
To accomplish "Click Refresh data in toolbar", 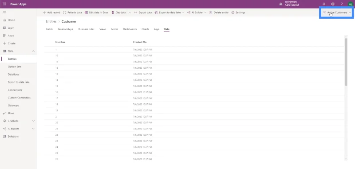I will 72,12.
